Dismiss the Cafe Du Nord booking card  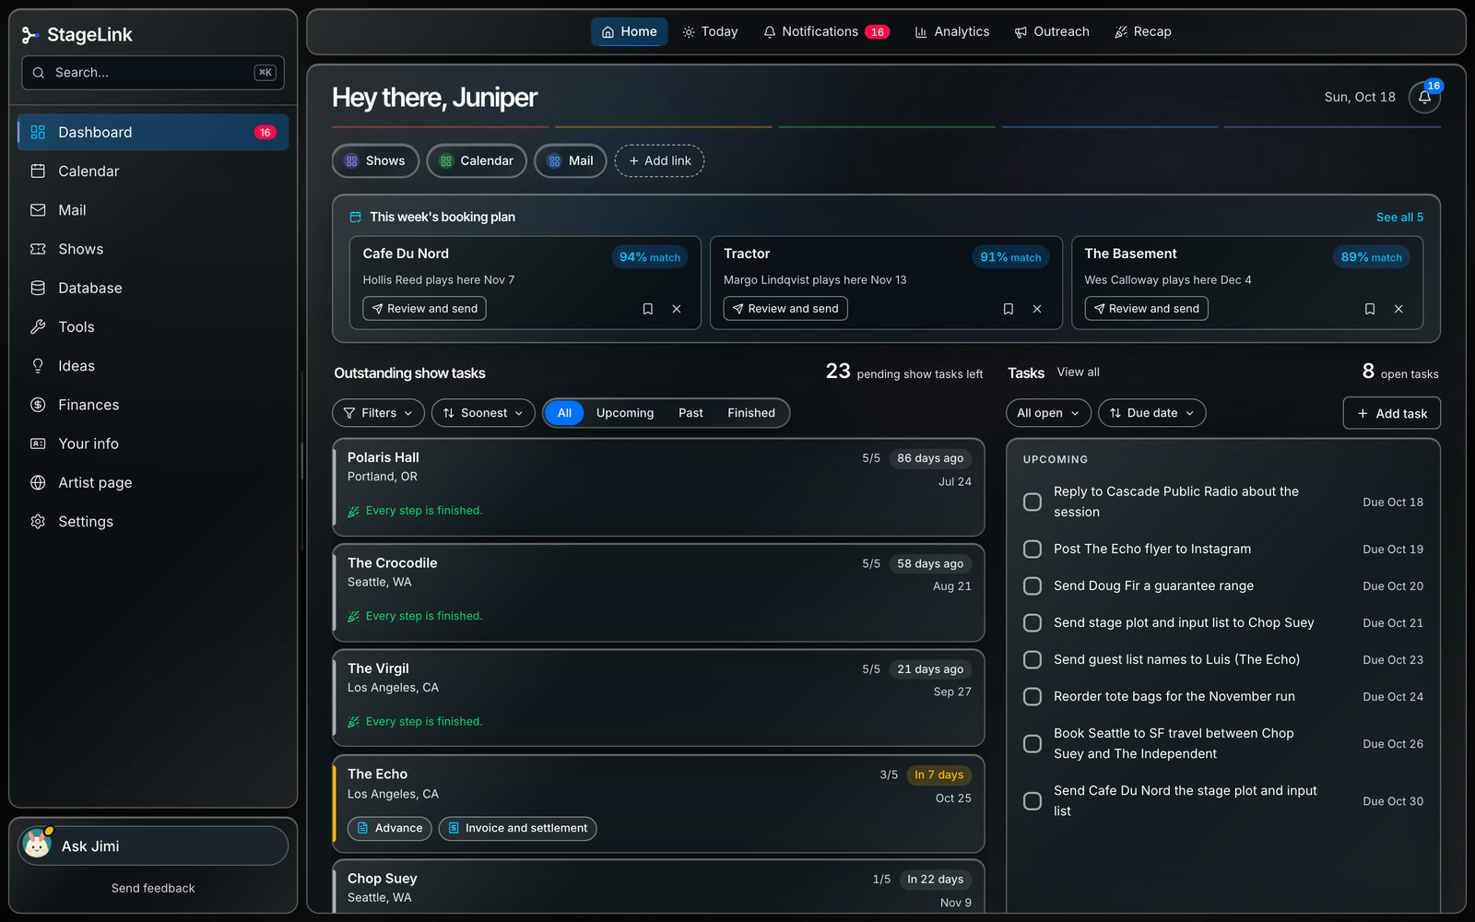tap(677, 309)
